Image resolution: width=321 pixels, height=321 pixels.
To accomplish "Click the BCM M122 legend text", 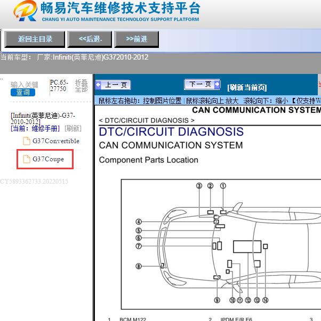I will 133,319.
